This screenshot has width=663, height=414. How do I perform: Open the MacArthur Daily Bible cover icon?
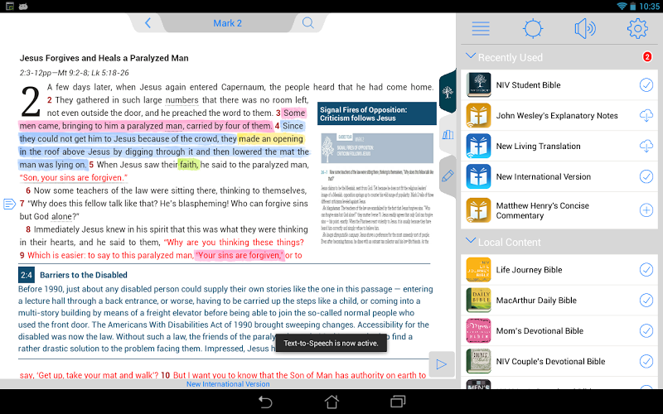point(479,301)
